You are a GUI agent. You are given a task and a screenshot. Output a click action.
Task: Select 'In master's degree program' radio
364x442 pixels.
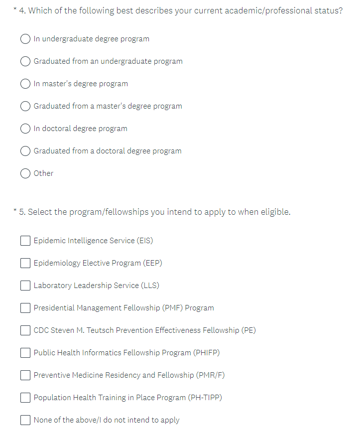pyautogui.click(x=26, y=84)
